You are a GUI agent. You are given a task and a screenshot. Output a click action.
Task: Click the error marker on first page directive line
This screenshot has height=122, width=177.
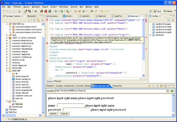(x=47, y=20)
